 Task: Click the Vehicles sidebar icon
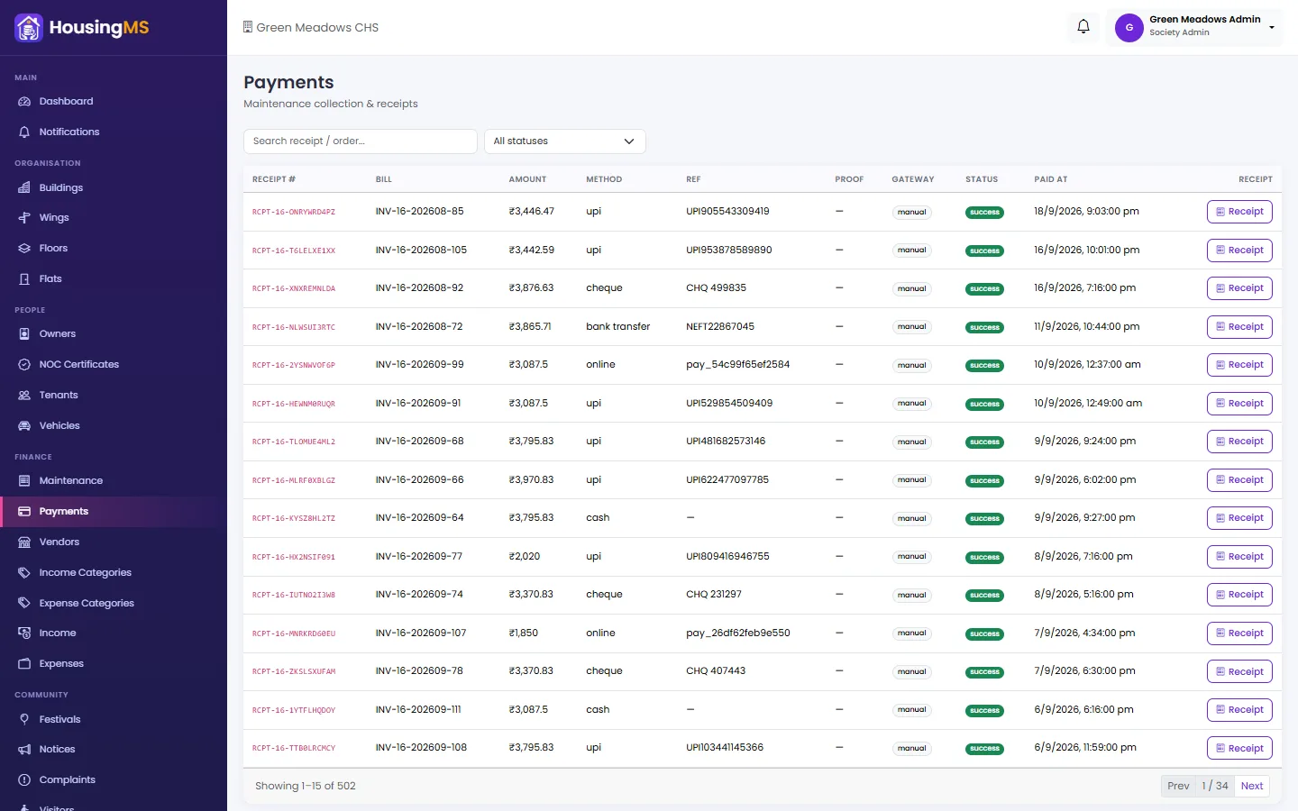pos(24,426)
